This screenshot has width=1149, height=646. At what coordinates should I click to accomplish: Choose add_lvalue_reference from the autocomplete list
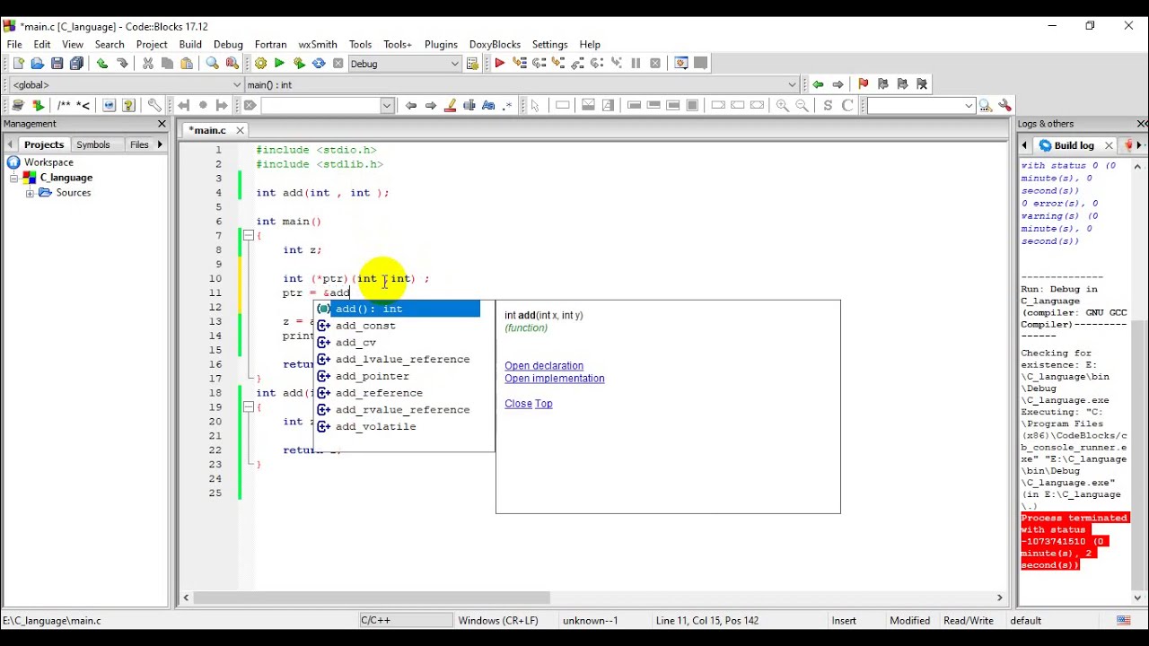pyautogui.click(x=398, y=359)
